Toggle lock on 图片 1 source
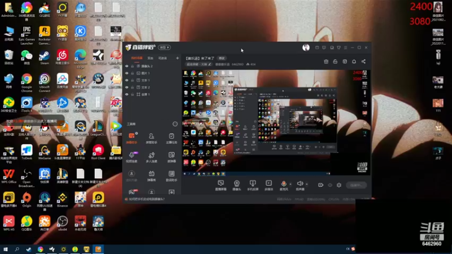Viewport: 452px width, 254px height. click(x=132, y=73)
